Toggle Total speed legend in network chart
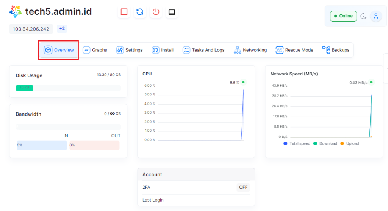 [297, 143]
